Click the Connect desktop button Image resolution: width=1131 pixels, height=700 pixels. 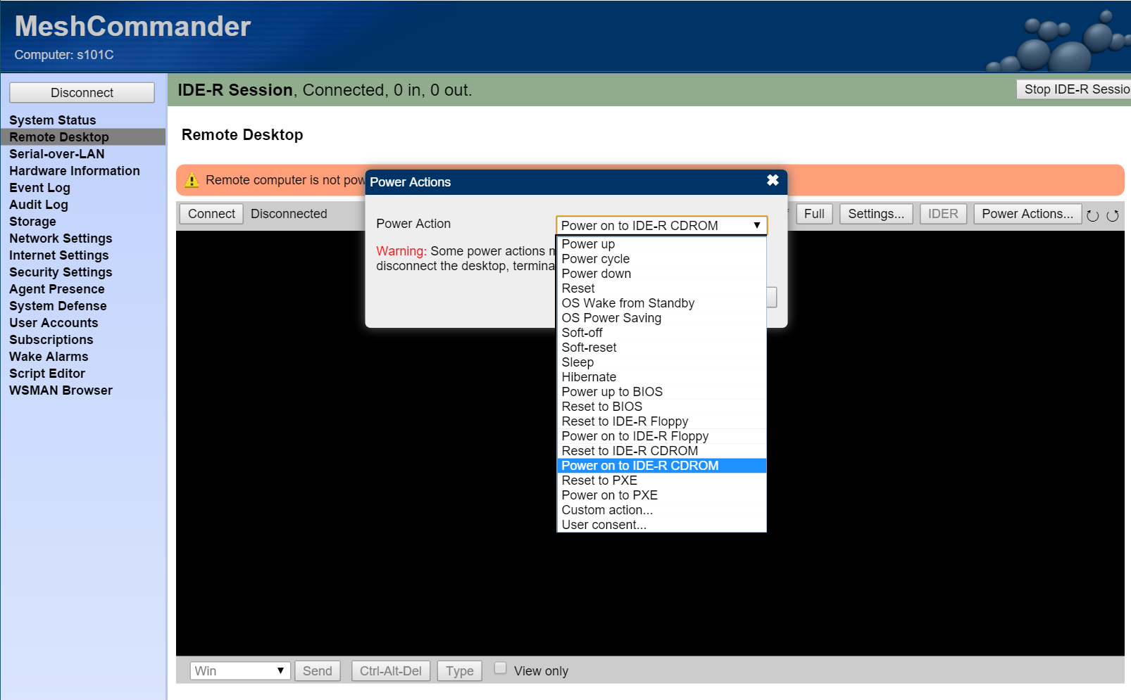pos(211,214)
